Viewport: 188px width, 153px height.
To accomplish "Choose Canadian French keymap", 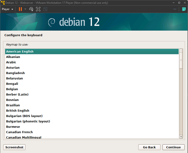I will tap(19, 132).
